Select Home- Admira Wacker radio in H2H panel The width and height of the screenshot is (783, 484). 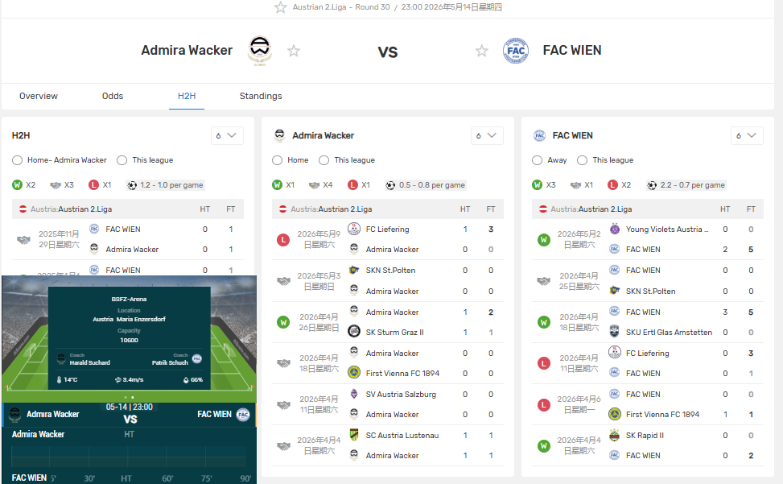(x=18, y=160)
